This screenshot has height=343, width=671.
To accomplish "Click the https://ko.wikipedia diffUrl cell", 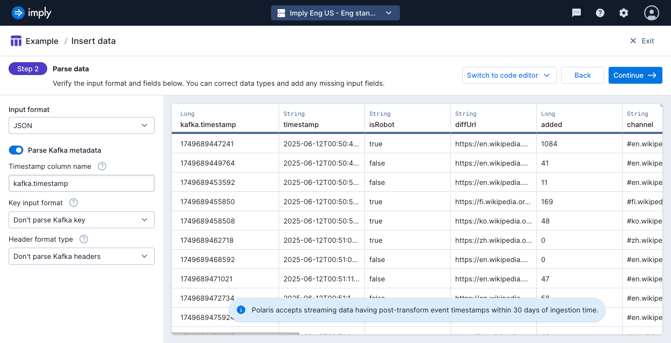I will click(x=493, y=221).
